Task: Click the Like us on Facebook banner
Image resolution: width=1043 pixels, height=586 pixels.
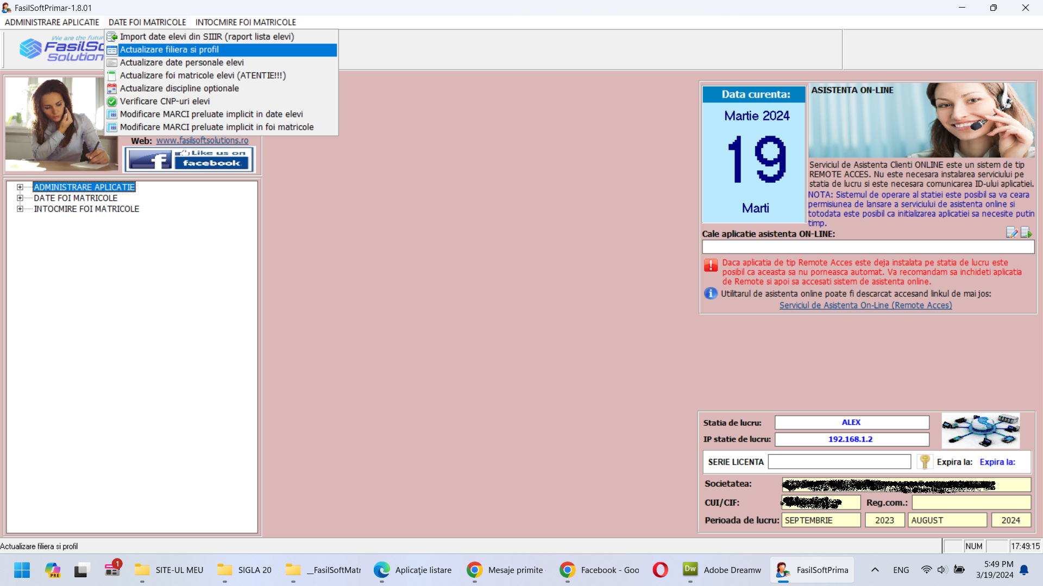Action: (189, 160)
